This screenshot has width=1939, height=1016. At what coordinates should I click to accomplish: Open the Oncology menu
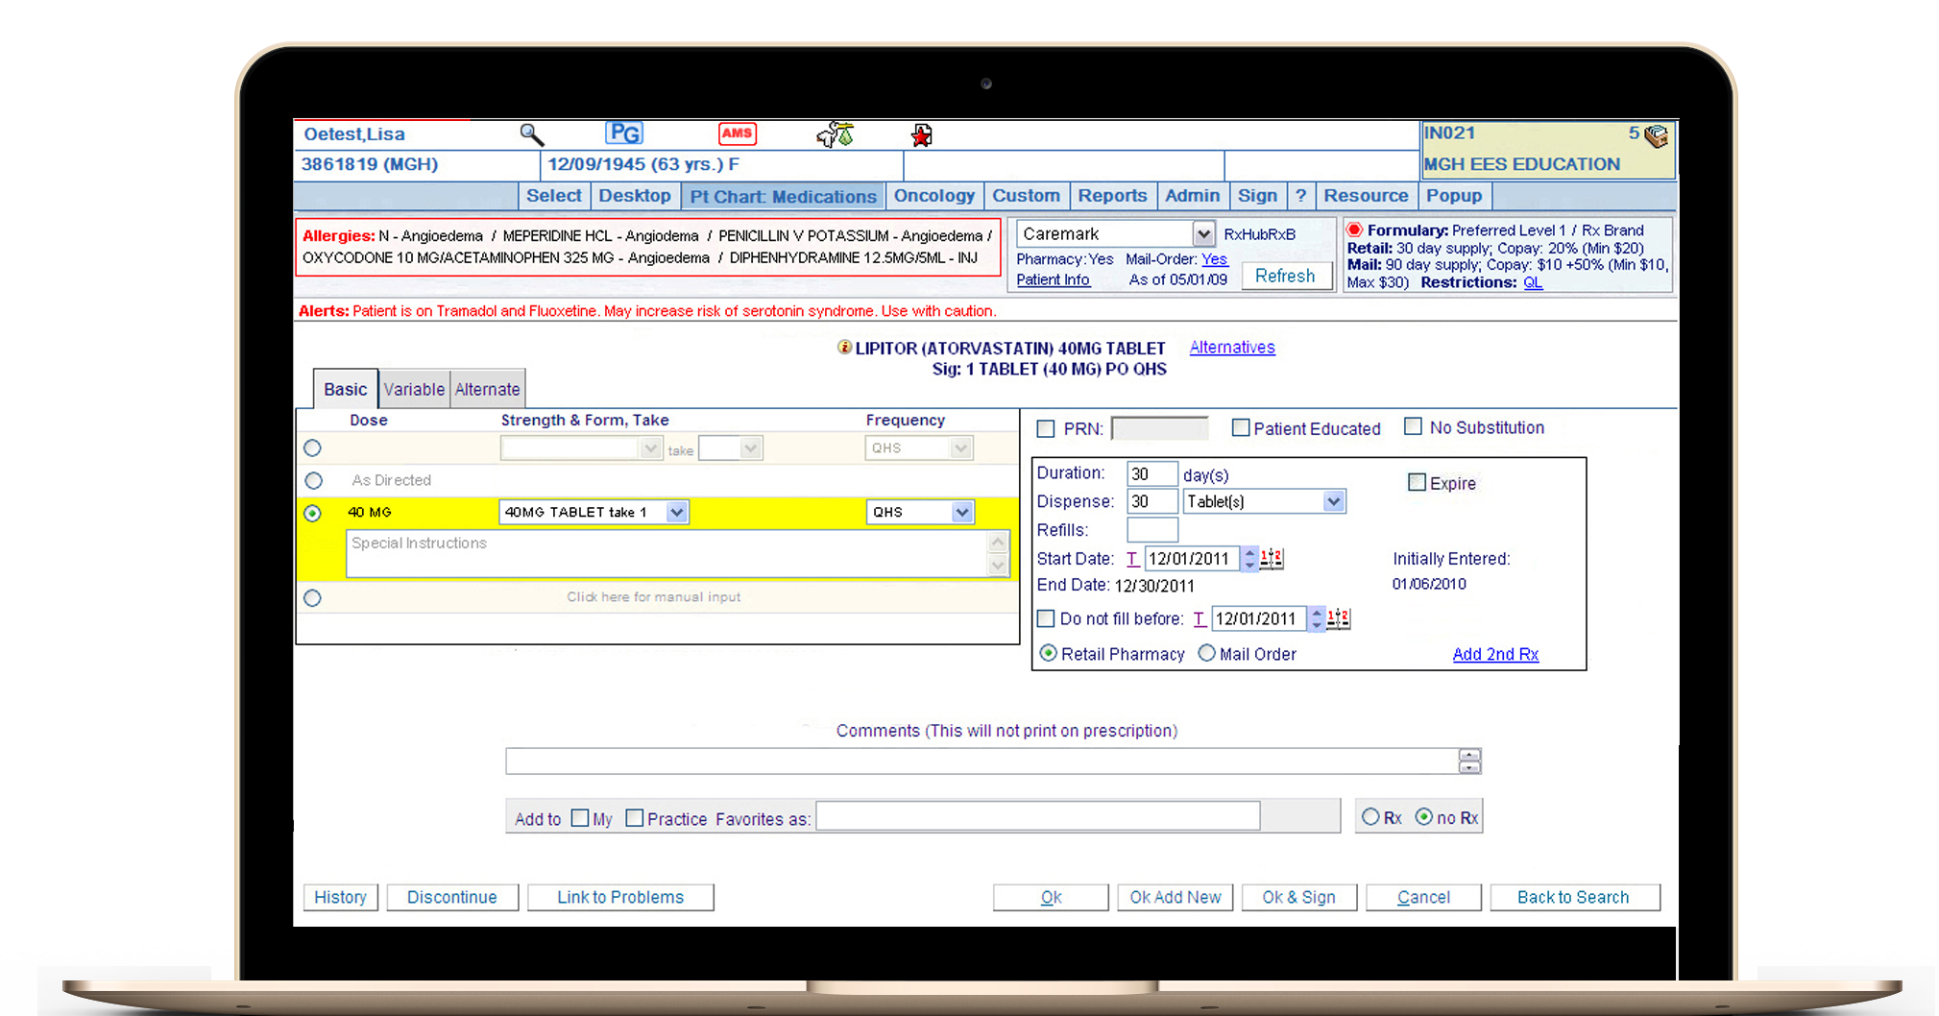(933, 196)
